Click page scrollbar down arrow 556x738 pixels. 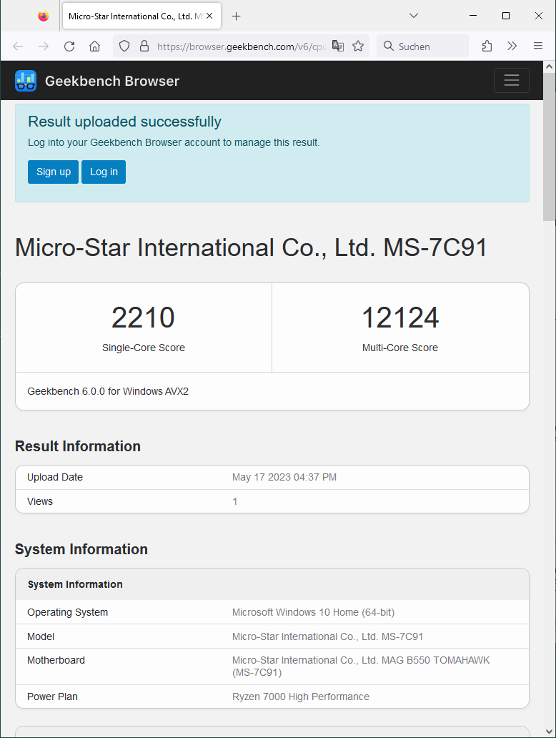pyautogui.click(x=549, y=732)
